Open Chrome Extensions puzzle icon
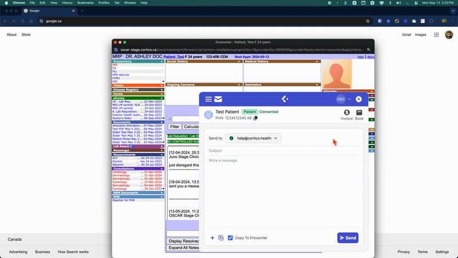The width and height of the screenshot is (458, 258). tap(432, 21)
